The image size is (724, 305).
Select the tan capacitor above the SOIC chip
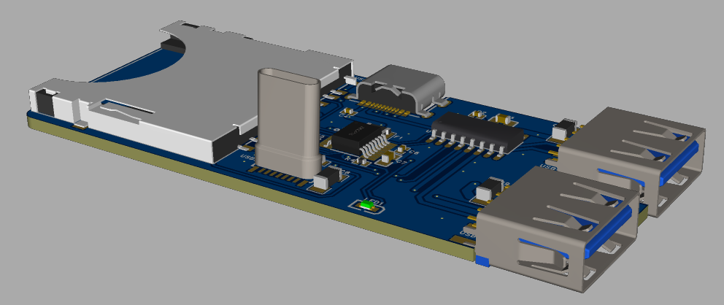click(504, 120)
